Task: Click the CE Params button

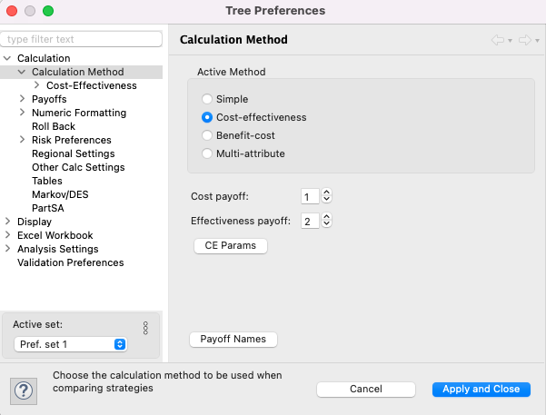Action: (x=231, y=246)
